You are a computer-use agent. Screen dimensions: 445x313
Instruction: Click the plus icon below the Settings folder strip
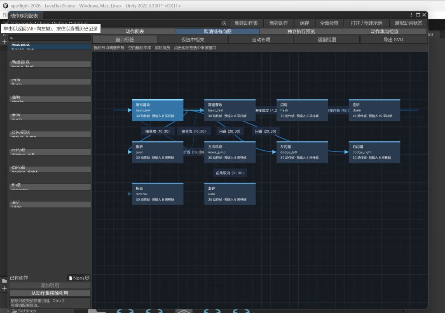5,289
